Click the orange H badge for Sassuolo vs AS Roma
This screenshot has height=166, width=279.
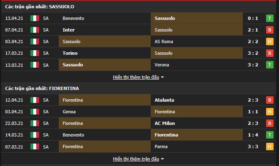pos(269,41)
